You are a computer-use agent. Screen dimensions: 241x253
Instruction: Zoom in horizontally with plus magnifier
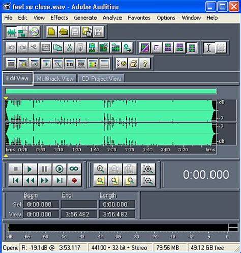click(x=100, y=169)
